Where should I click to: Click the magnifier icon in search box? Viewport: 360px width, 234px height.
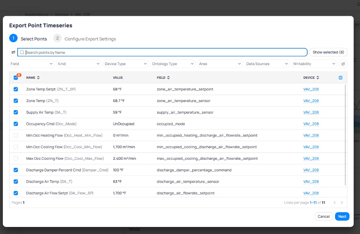[x=22, y=52]
